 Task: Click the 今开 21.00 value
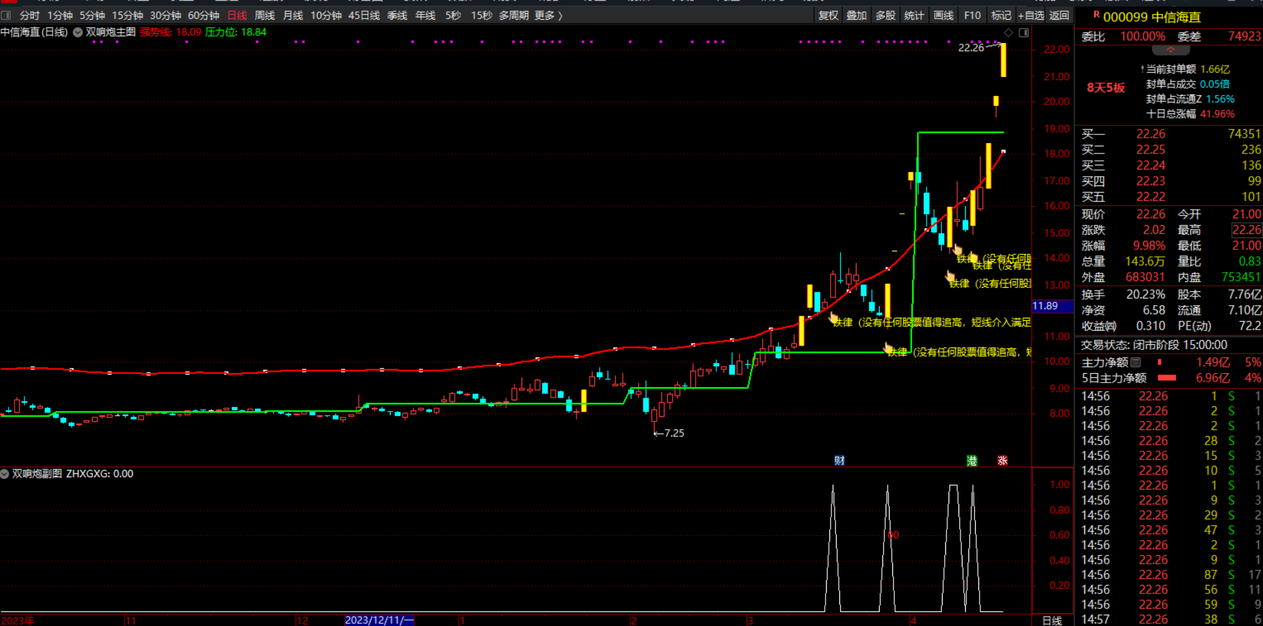1246,214
